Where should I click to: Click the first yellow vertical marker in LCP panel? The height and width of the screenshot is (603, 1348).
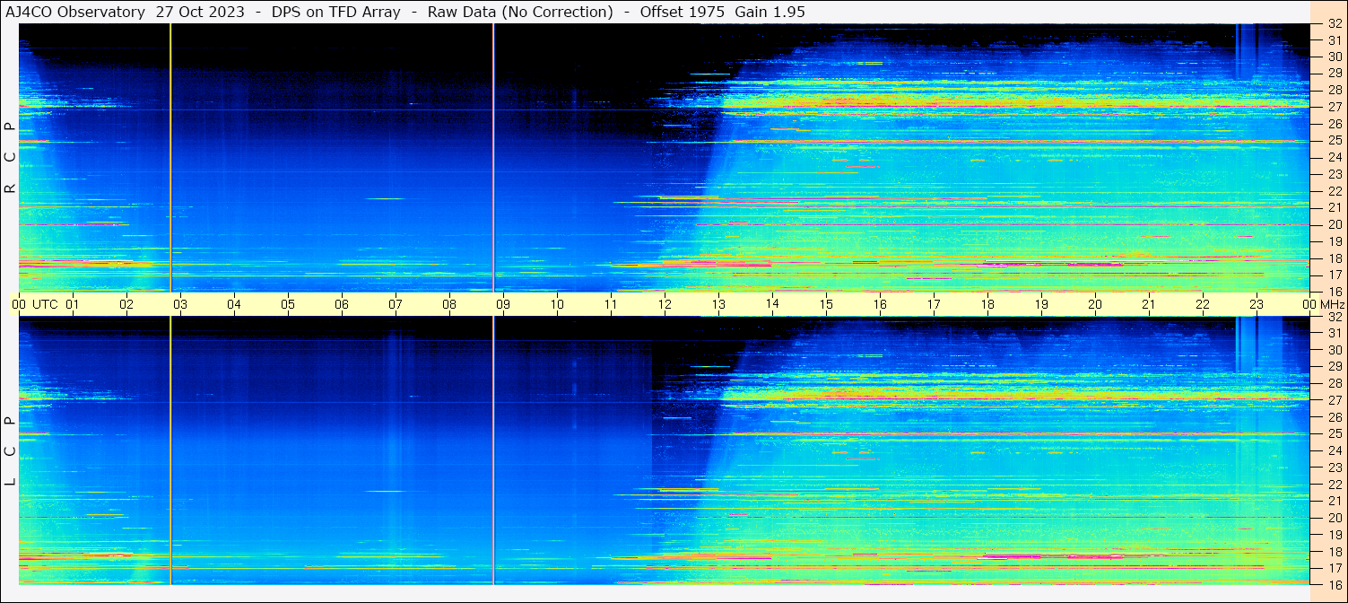tap(170, 449)
